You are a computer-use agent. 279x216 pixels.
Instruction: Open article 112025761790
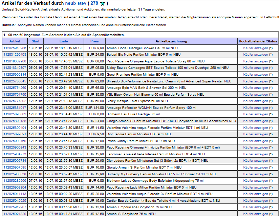coord(15,95)
